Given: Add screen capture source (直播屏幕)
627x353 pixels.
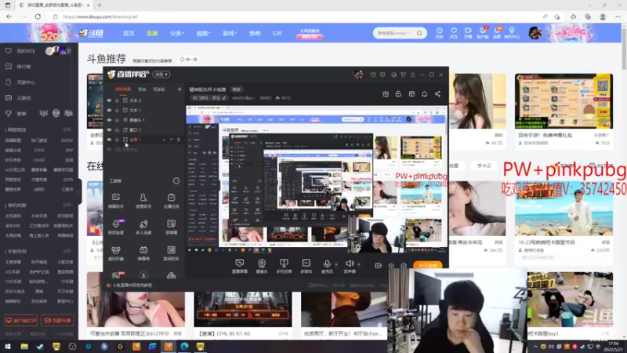Looking at the screenshot, I should pos(240,266).
